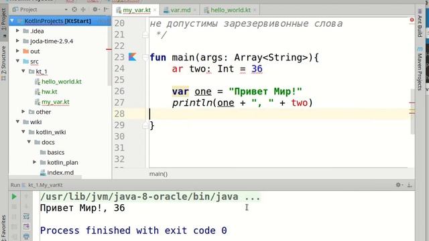Viewport: 429px width, 241px height.
Task: Click "Process finished with exit code 0" text
Action: (133, 230)
